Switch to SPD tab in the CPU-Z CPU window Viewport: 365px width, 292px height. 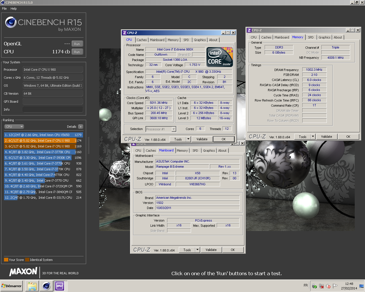[186, 40]
